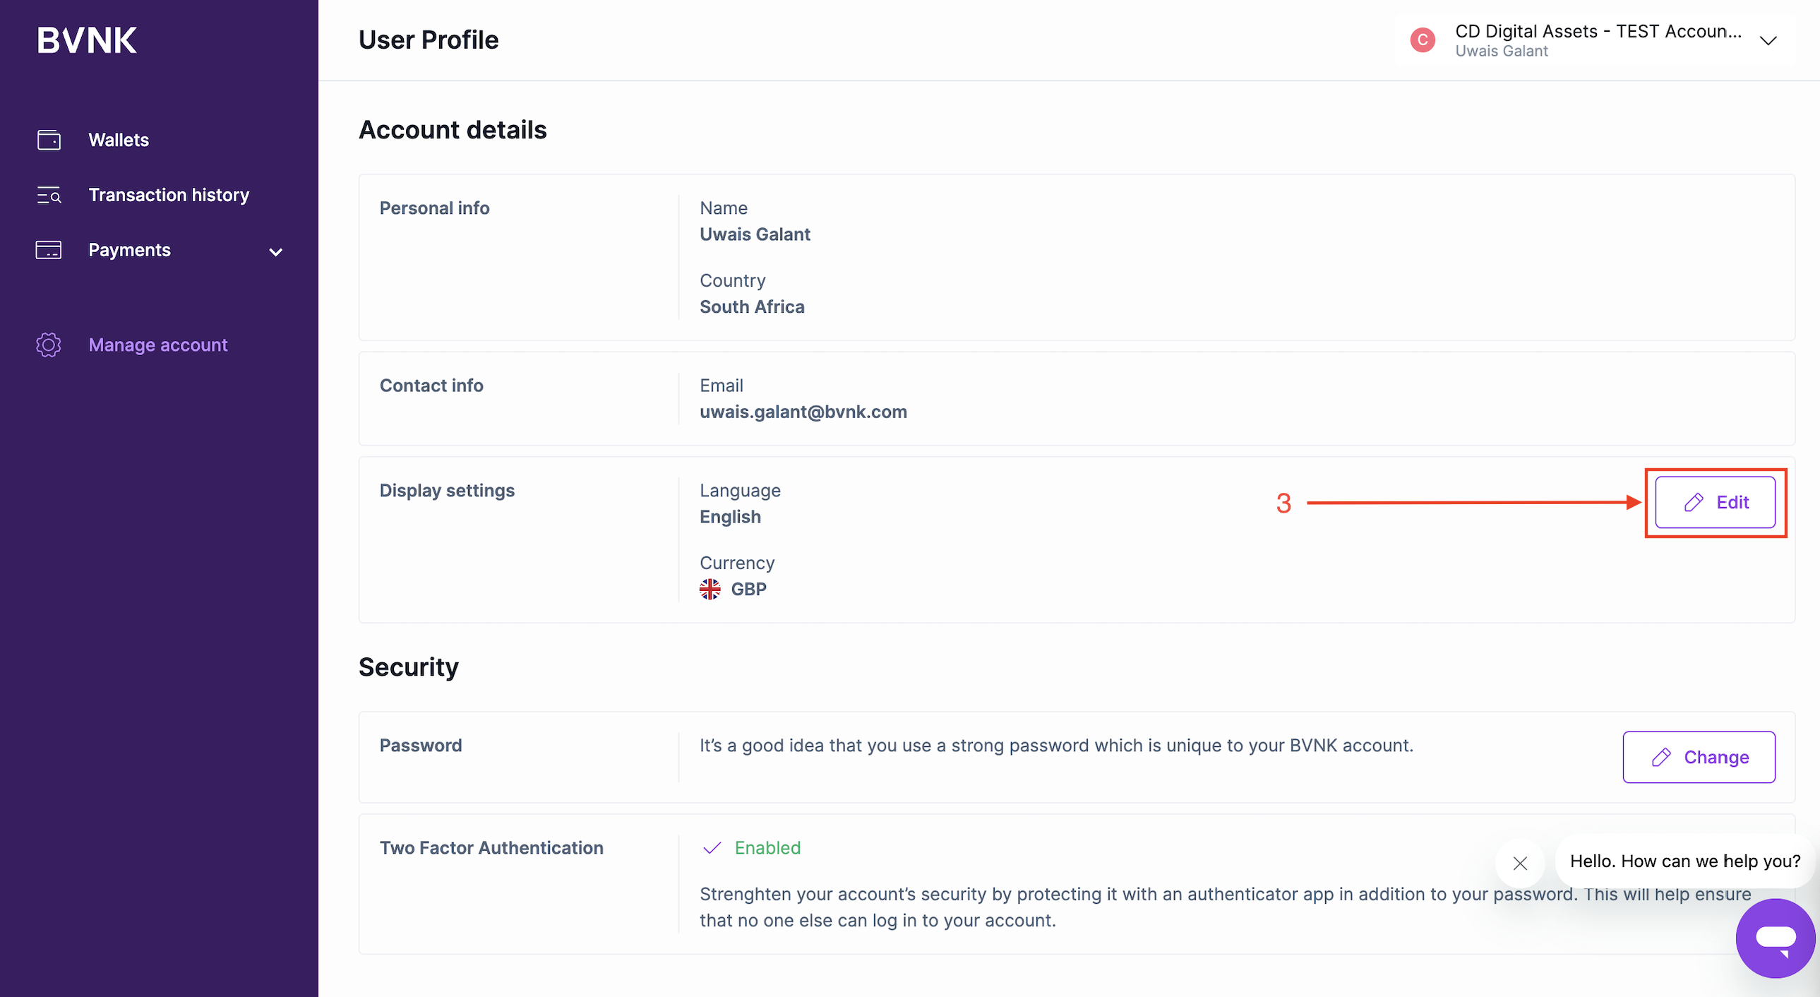
Task: Edit the Display settings
Action: [x=1715, y=503]
